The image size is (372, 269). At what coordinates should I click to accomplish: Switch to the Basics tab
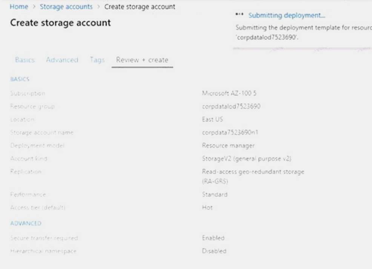(25, 60)
